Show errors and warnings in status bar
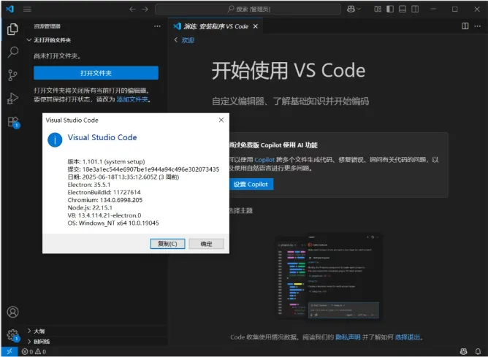Image resolution: width=488 pixels, height=357 pixels. coord(34,352)
